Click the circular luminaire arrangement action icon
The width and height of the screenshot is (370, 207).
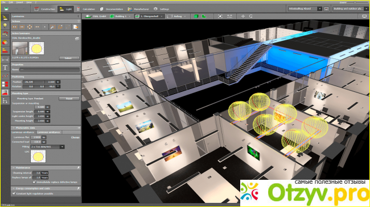pos(30,27)
